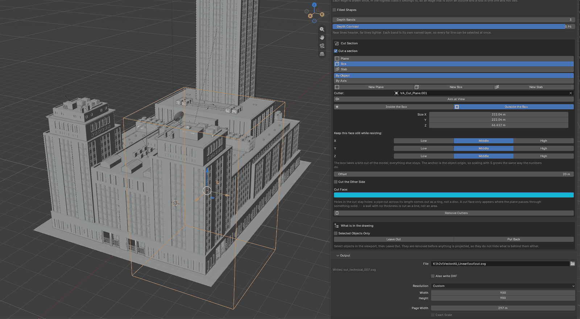Viewport: 580px width, 319px height.
Task: Clear the VA_Cut_Plane.001 cutter with X
Action: coord(571,93)
